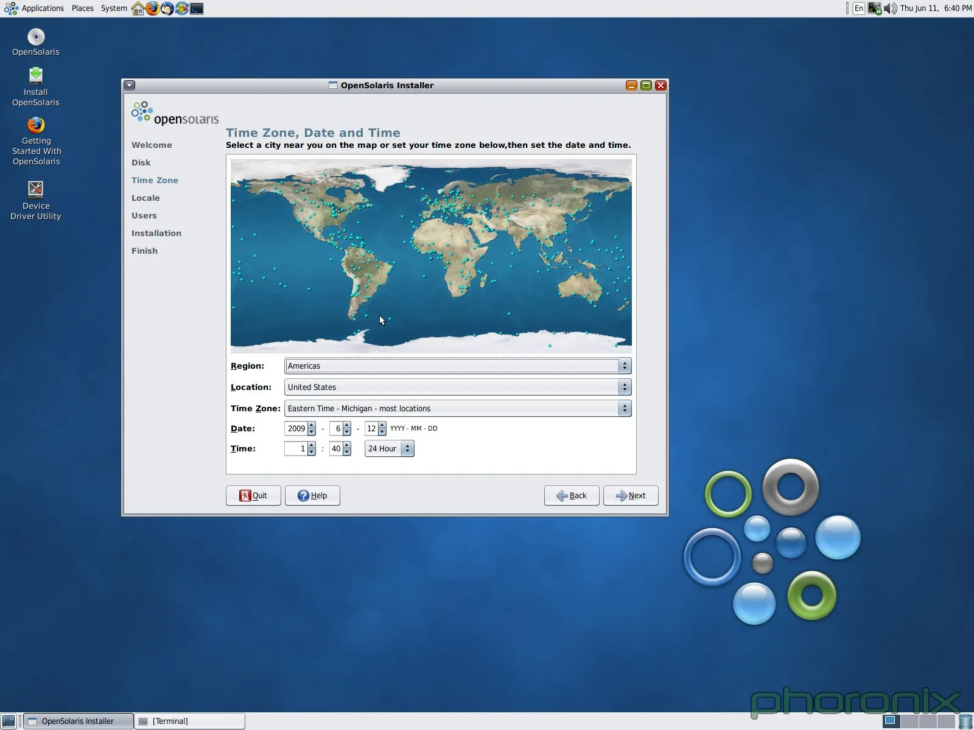974x730 pixels.
Task: Launch Terminal from the top panel
Action: click(197, 9)
